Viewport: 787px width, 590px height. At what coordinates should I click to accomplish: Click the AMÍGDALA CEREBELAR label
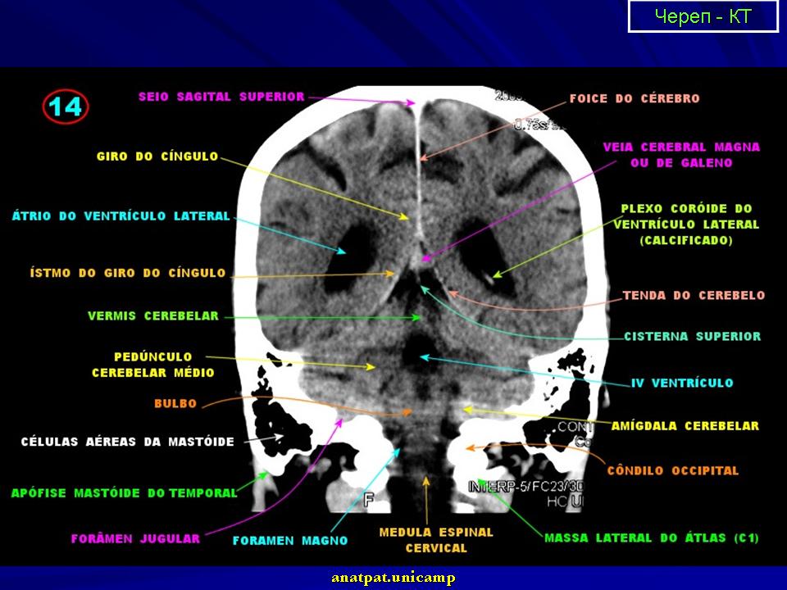(685, 425)
